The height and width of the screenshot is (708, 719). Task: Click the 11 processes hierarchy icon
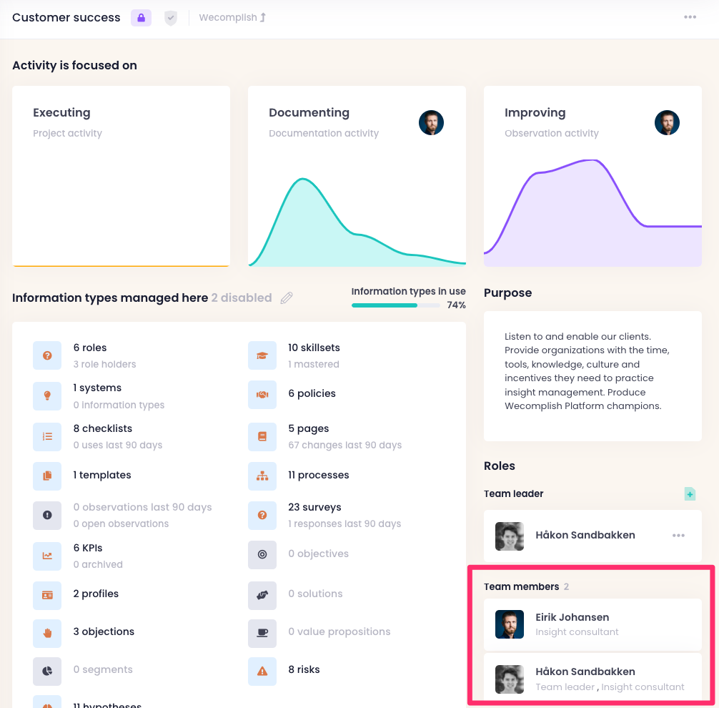pyautogui.click(x=262, y=476)
